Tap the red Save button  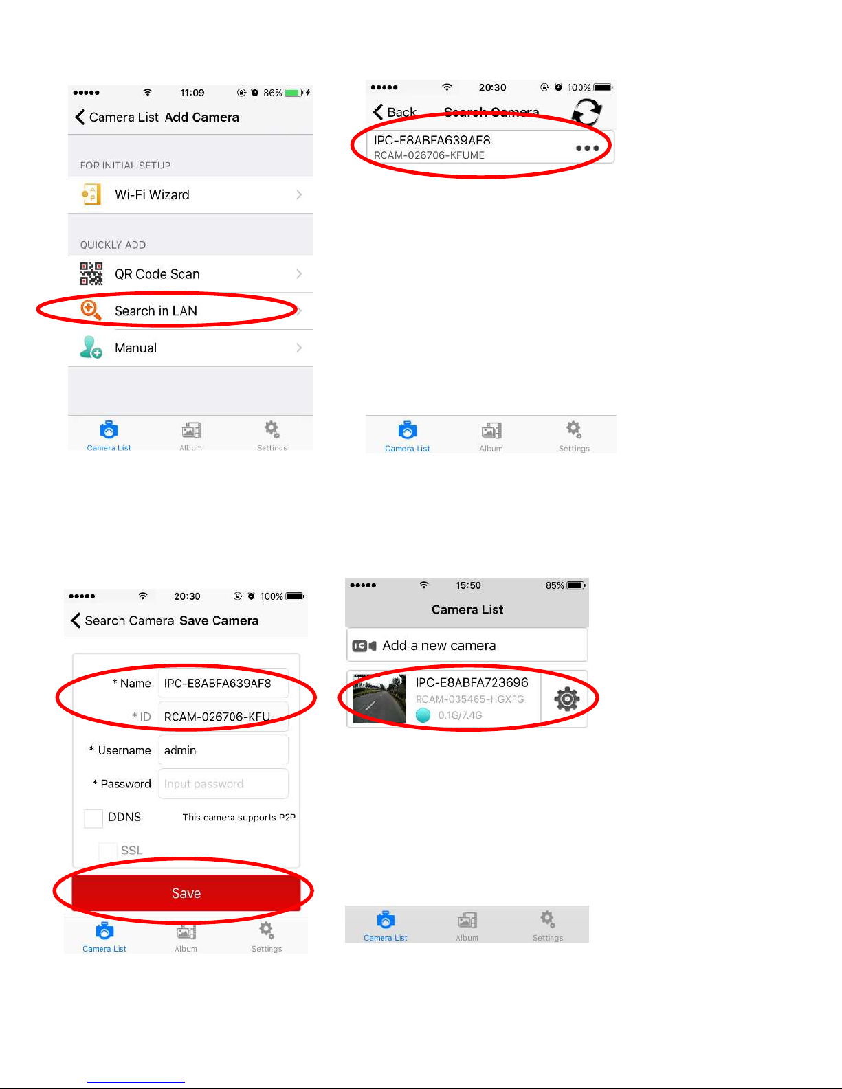[186, 893]
